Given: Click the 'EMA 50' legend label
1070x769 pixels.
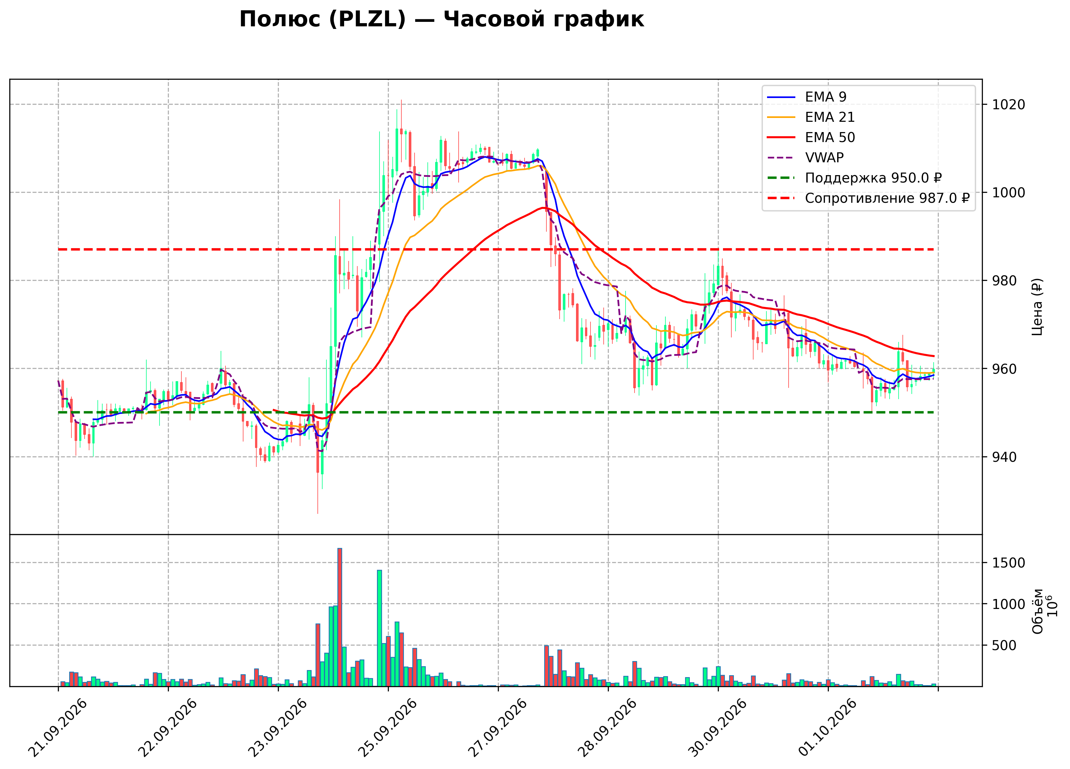Looking at the screenshot, I should point(830,138).
